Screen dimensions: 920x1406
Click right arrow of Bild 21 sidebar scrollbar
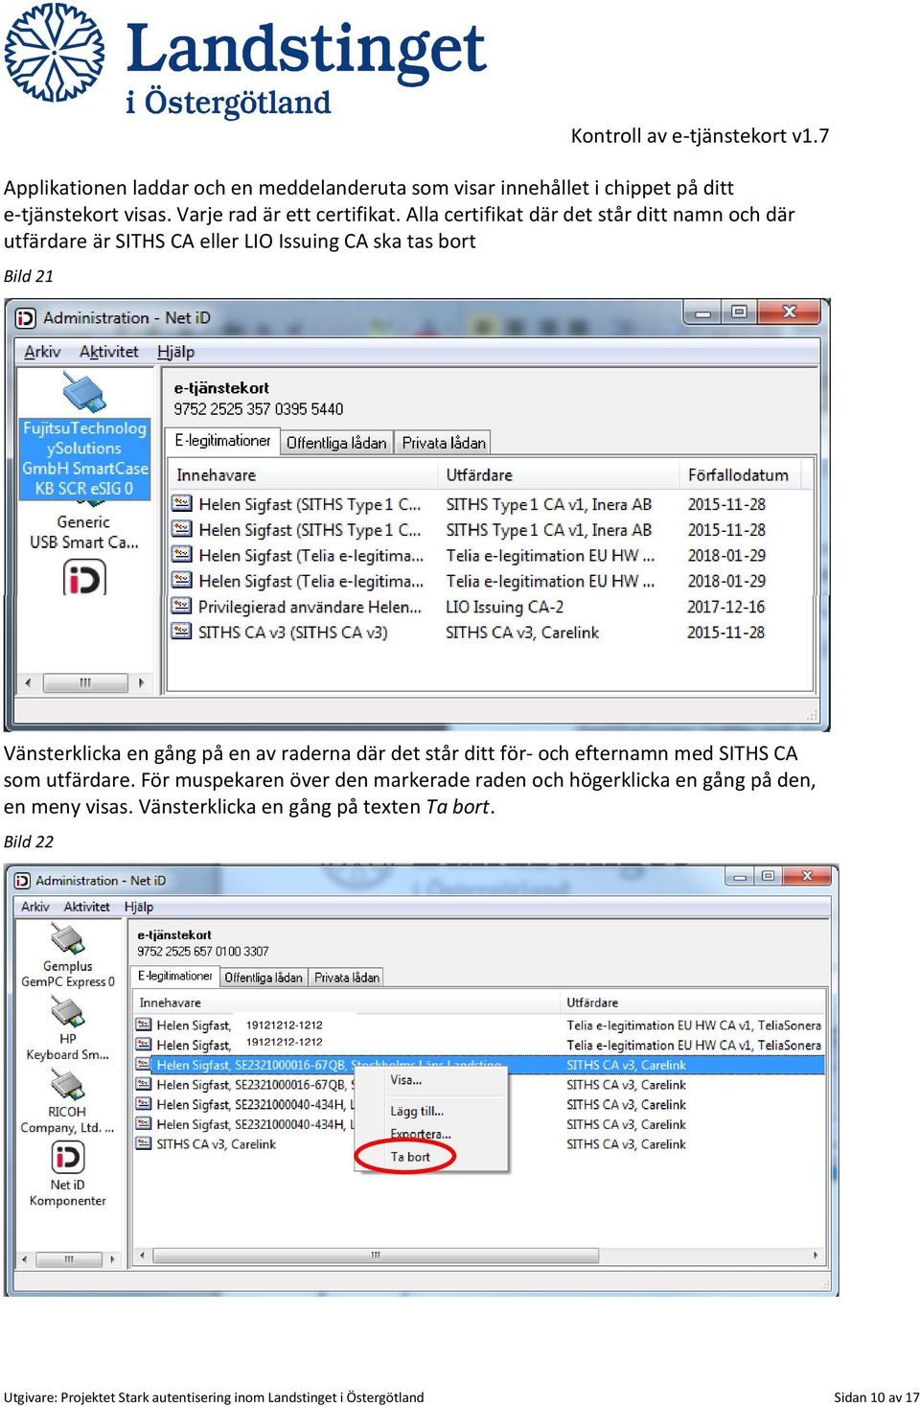coord(142,683)
